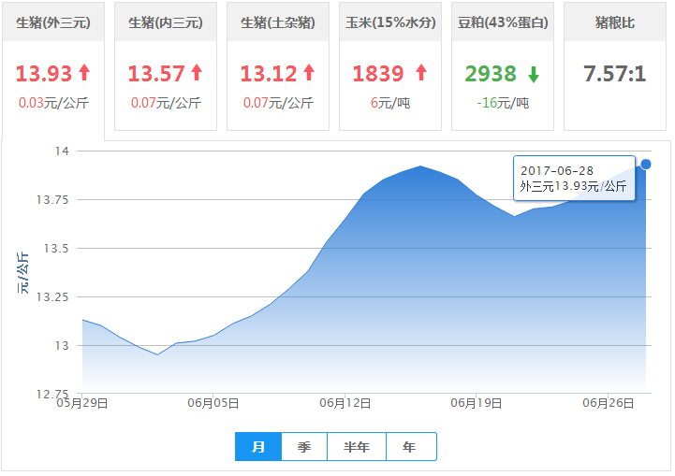
Task: Click the red up arrow beside 1839
Action: [x=420, y=72]
